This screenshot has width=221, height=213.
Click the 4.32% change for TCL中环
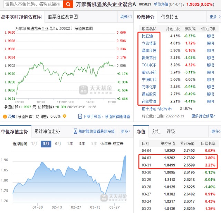(x=190, y=65)
